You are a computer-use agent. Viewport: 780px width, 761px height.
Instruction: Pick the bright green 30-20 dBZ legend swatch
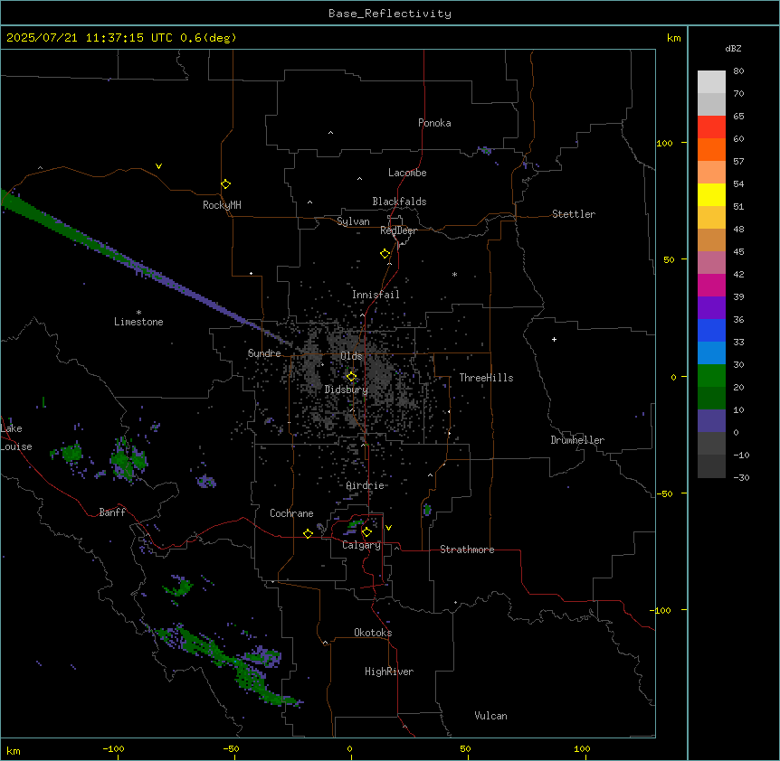coord(711,376)
